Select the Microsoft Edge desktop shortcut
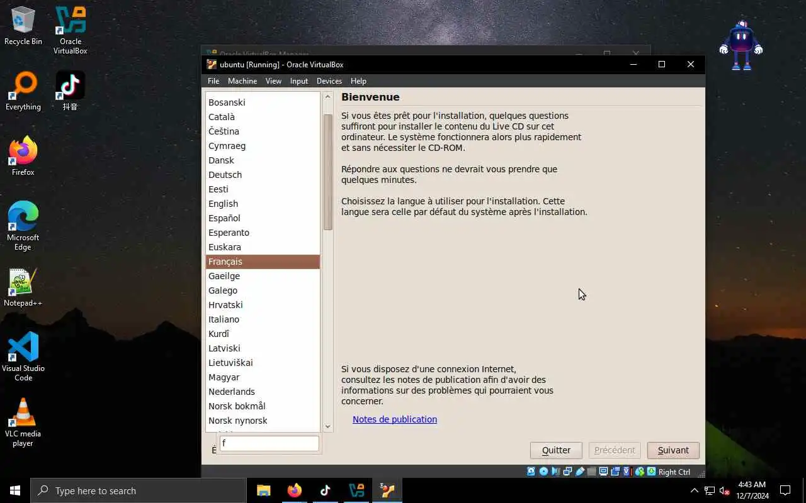This screenshot has width=806, height=503. click(x=23, y=226)
